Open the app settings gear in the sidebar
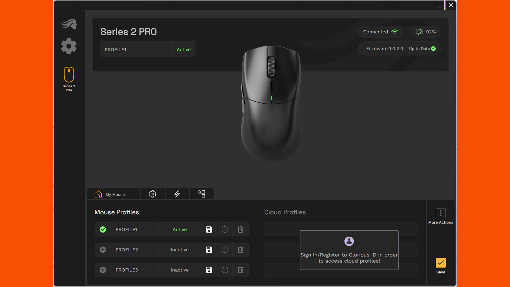The width and height of the screenshot is (510, 287). point(69,46)
